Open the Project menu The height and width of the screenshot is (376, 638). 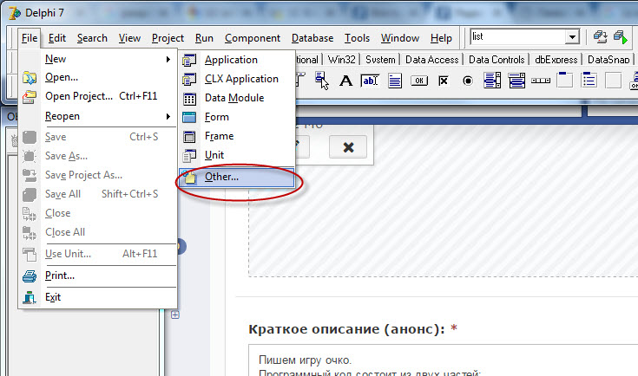tap(168, 38)
